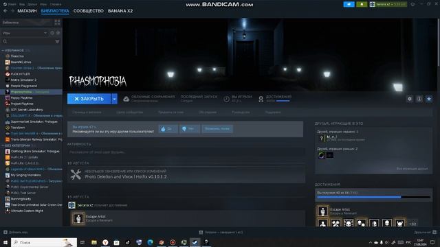The image size is (440, 247).
Task: Click the Steam icon in the taskbar
Action: (195, 242)
